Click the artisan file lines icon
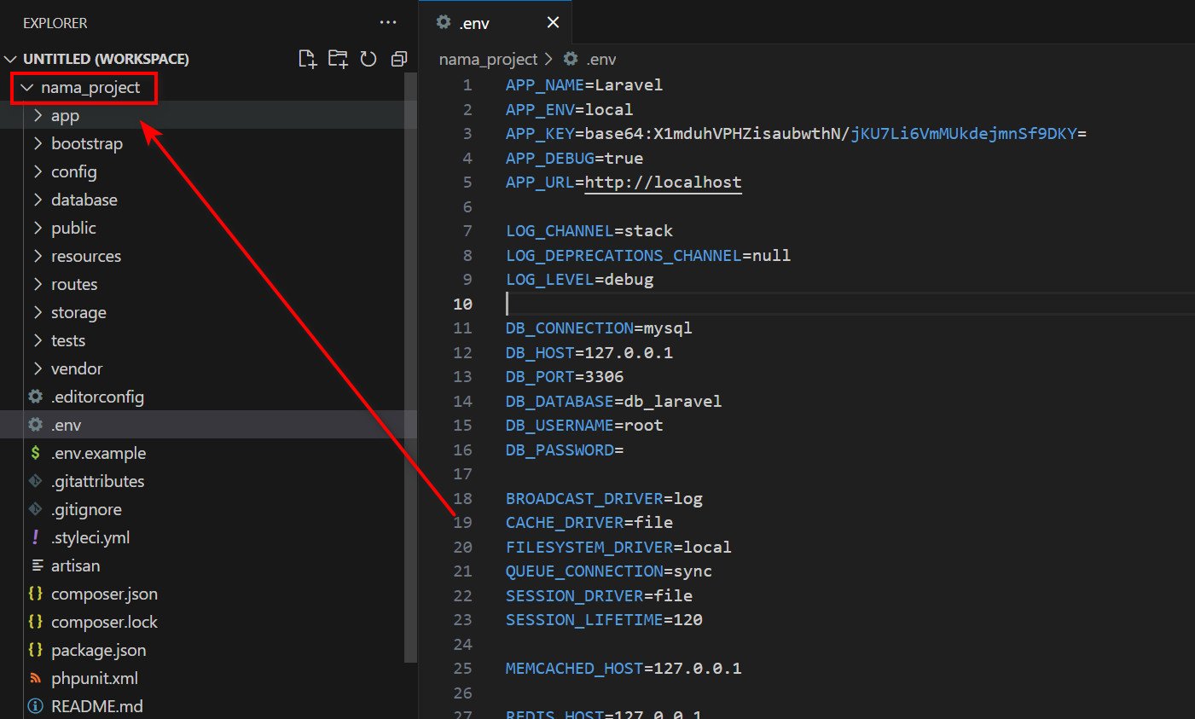 point(37,565)
